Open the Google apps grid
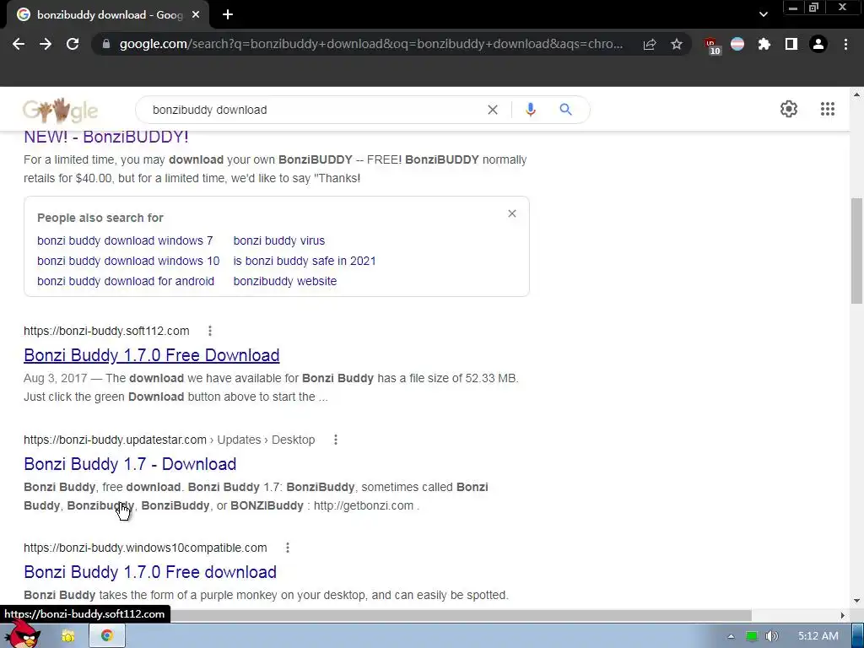The width and height of the screenshot is (864, 648). (x=827, y=109)
